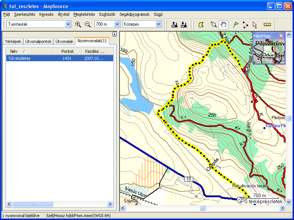Click the zoom out magnifier icon
294x220 pixels.
click(87, 24)
